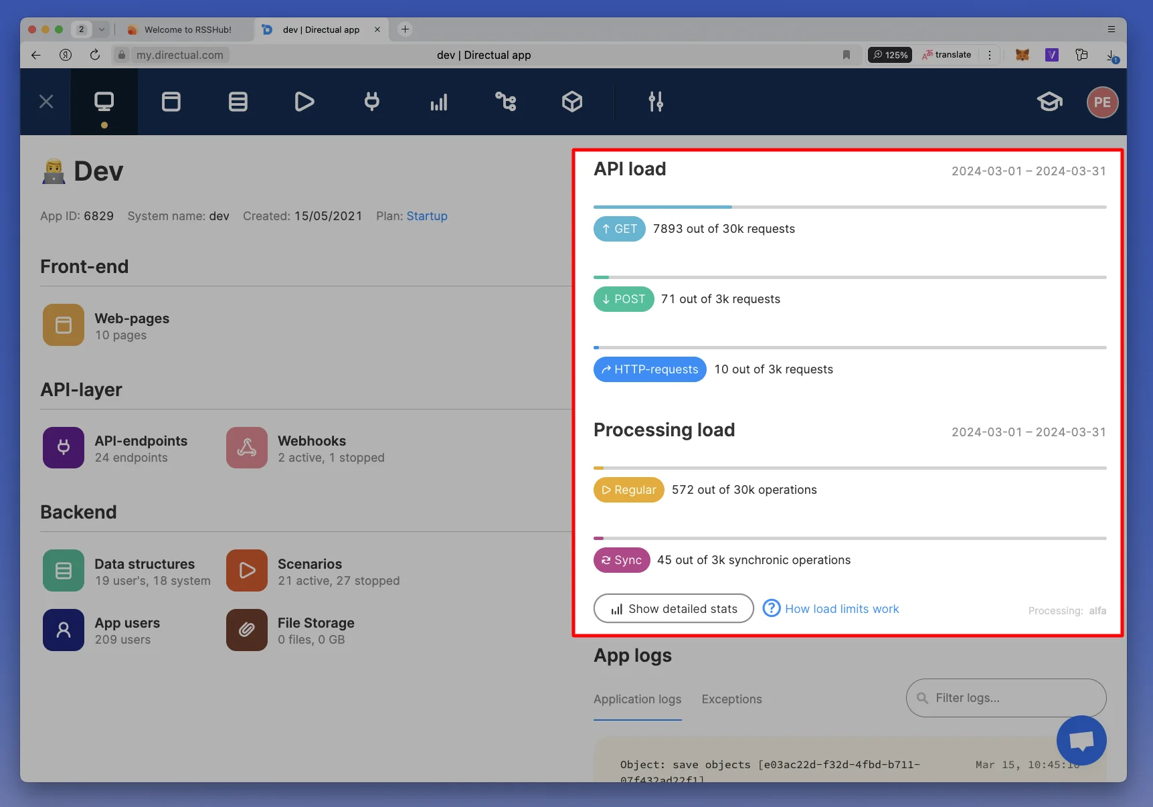Open the browser hamburger menu
The height and width of the screenshot is (807, 1153).
tap(1112, 29)
